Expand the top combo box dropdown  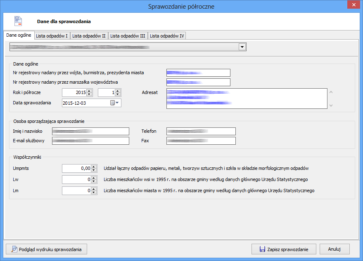[x=242, y=47]
